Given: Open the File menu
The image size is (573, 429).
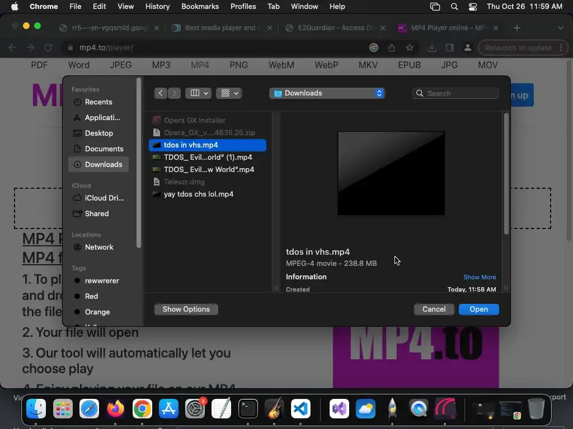Looking at the screenshot, I should (x=76, y=7).
